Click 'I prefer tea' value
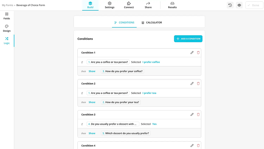264x149 pixels. click(x=149, y=93)
